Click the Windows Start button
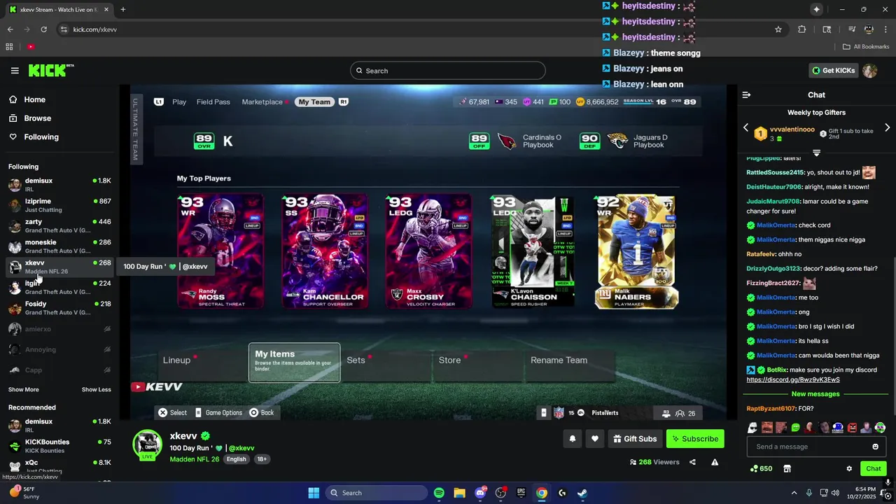Screen dimensions: 896x504 coord(314,493)
